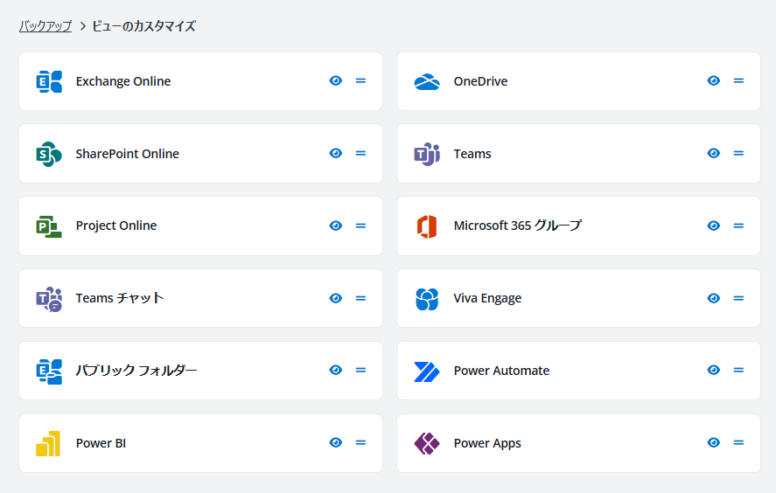
Task: Click the Exchange Online label
Action: coord(123,81)
